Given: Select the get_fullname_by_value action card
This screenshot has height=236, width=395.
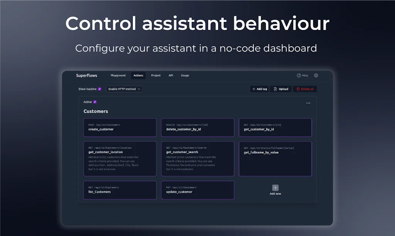Looking at the screenshot, I should coord(275,159).
